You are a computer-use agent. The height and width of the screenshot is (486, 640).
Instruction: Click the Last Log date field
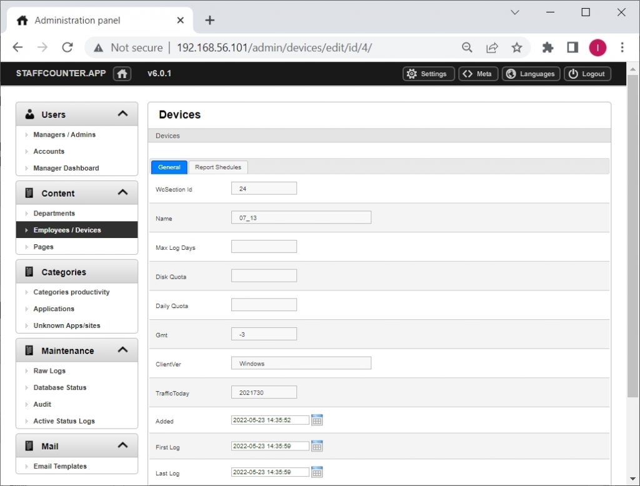(x=270, y=472)
